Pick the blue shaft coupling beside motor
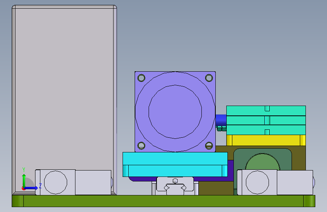The height and width of the screenshot is (212, 327). tap(221, 120)
